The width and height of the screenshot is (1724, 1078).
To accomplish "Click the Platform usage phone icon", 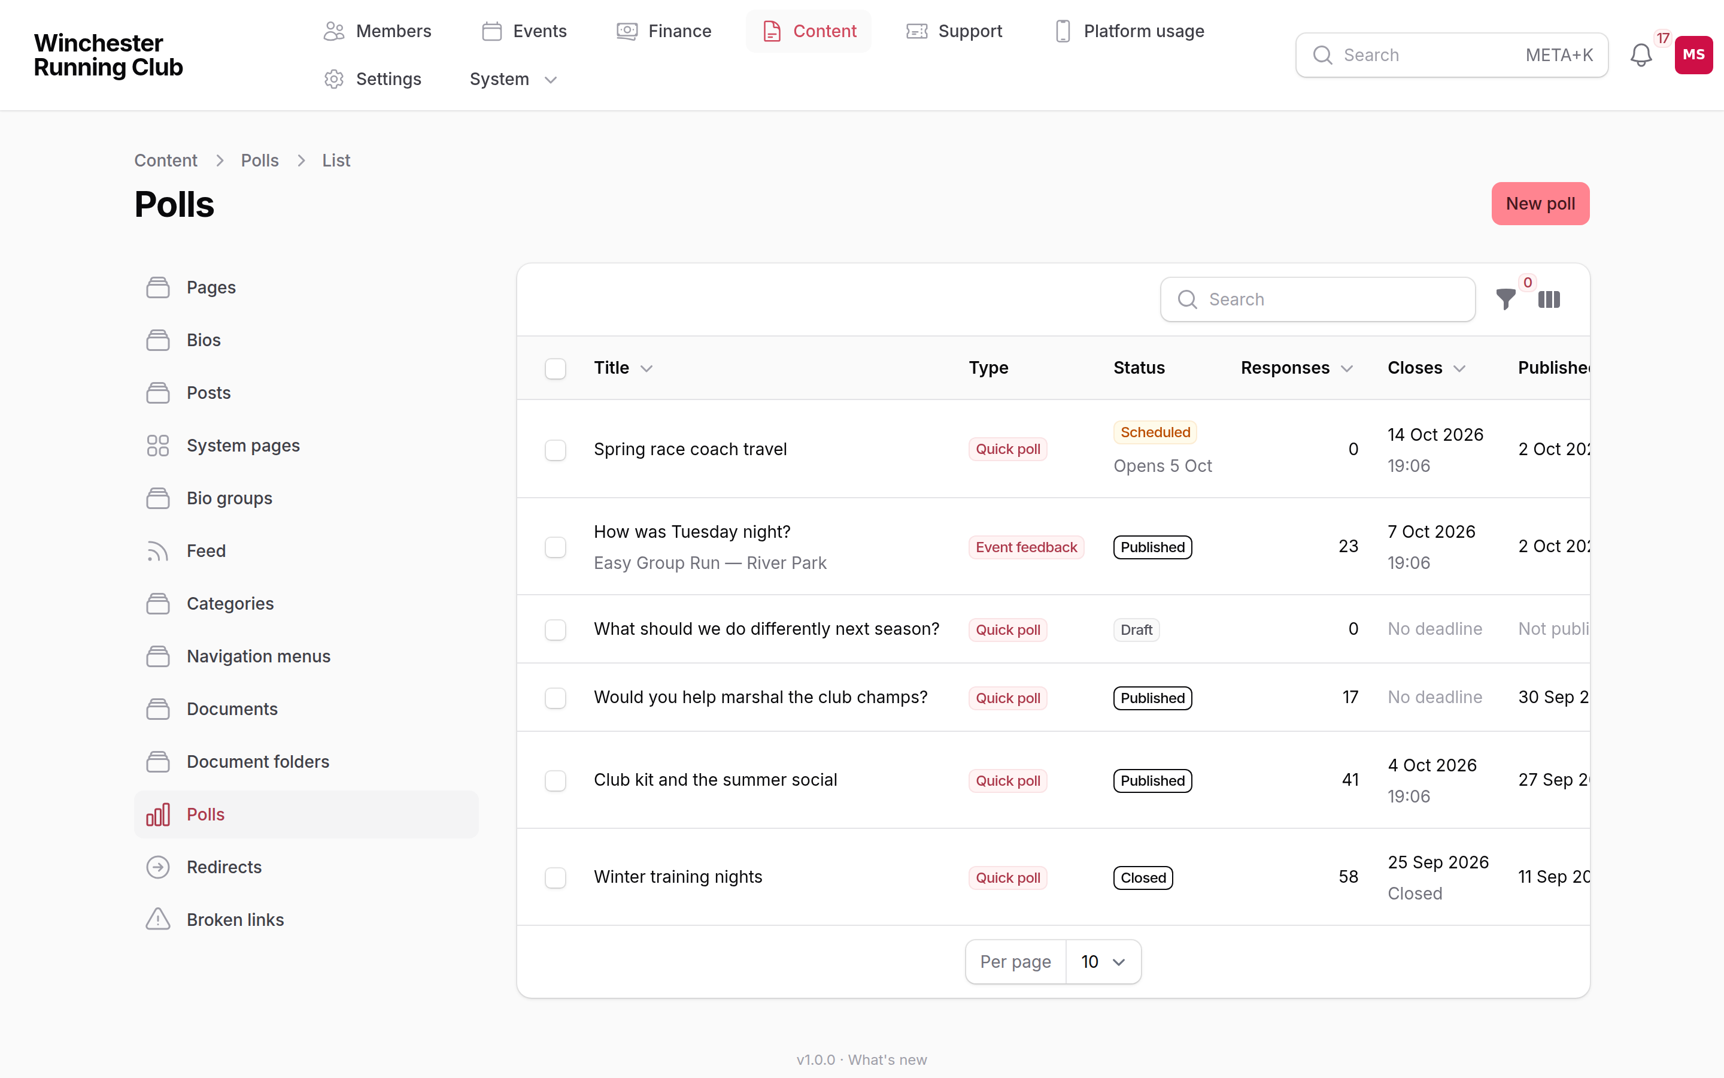I will click(1063, 31).
